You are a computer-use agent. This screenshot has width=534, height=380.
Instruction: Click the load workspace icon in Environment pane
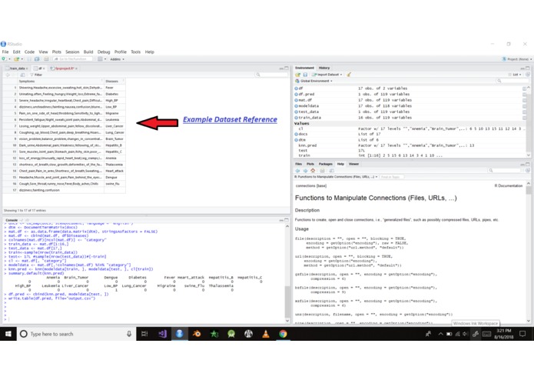pyautogui.click(x=297, y=75)
